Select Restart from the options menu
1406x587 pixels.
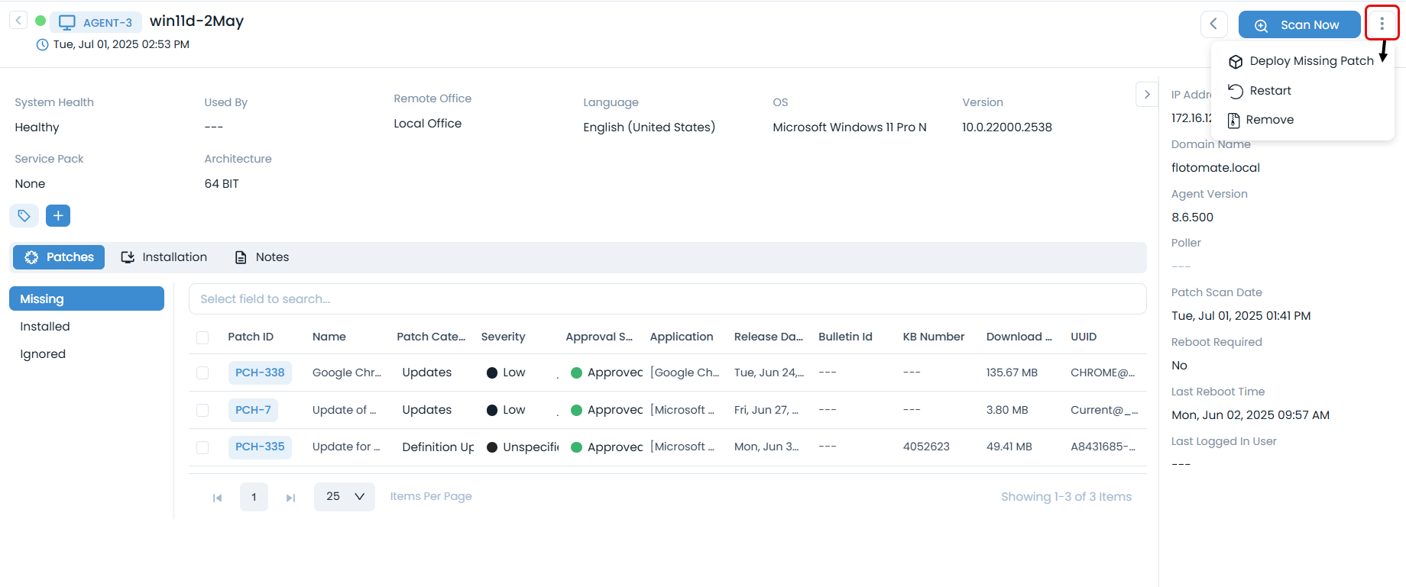point(1269,91)
